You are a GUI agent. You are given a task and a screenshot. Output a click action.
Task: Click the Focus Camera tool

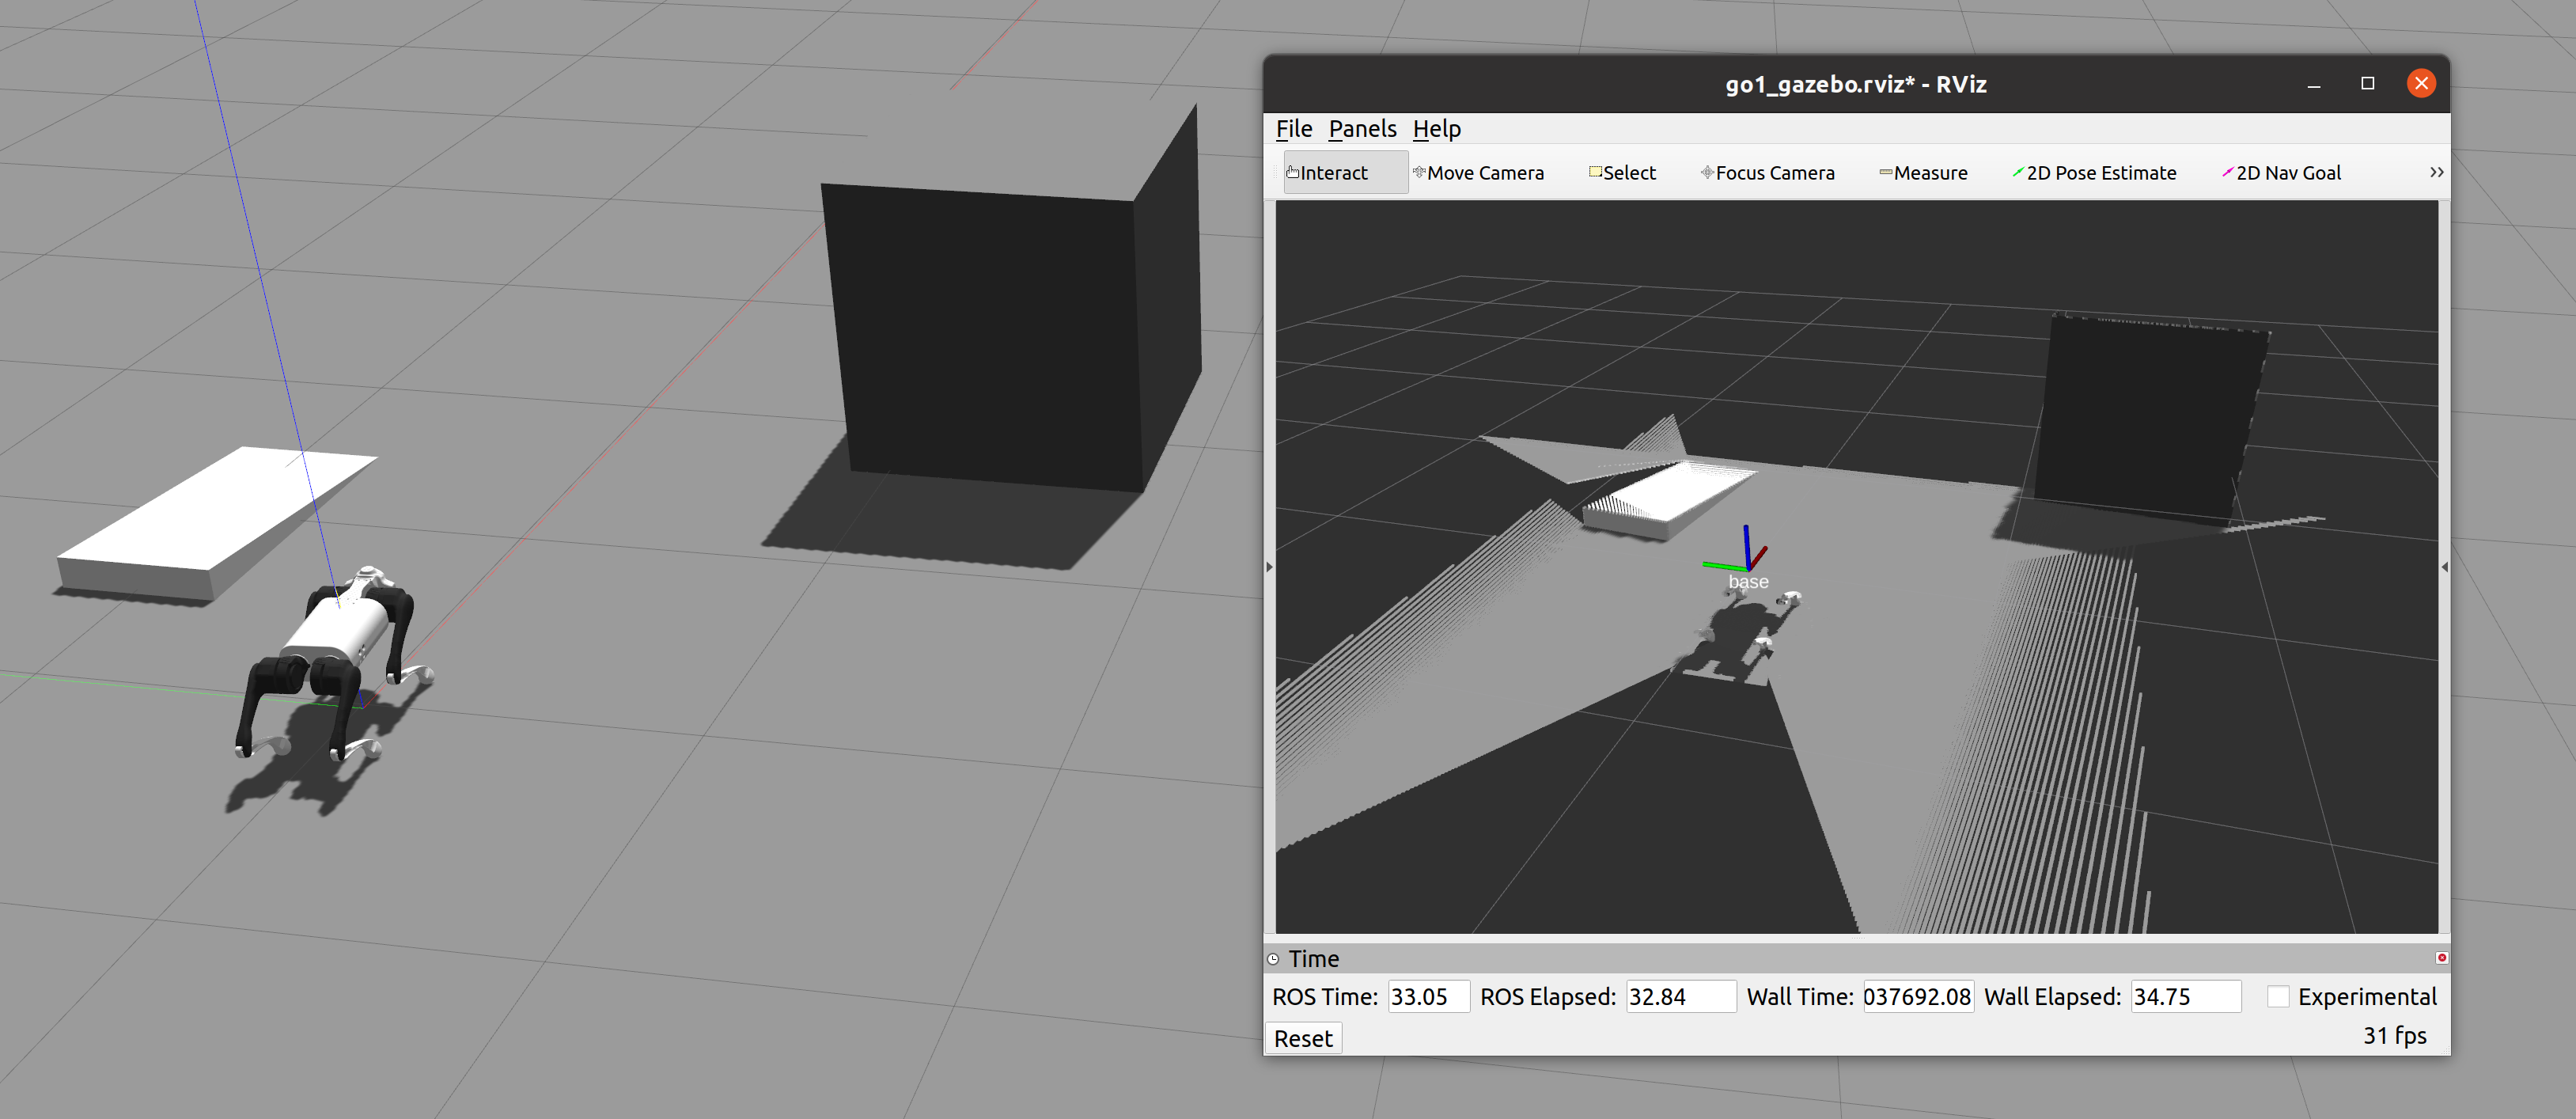tap(1768, 173)
